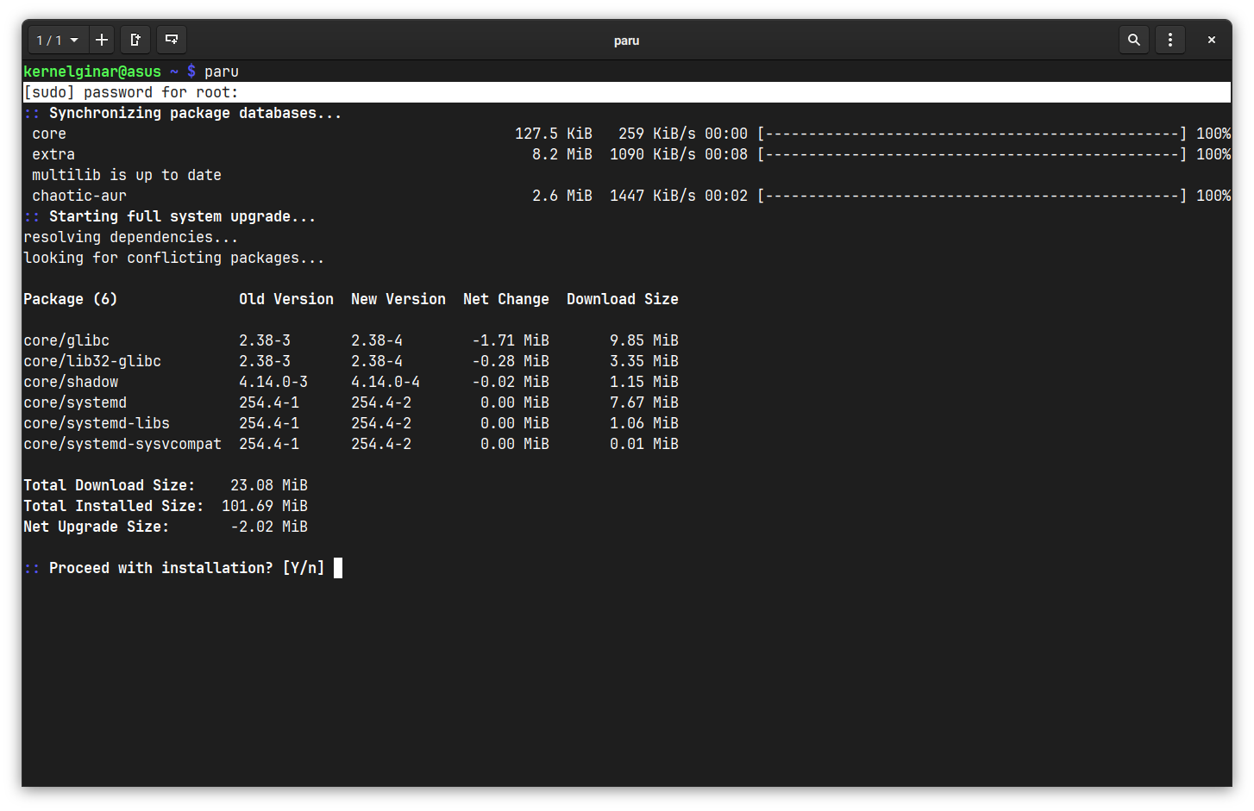Open terminal search with the magnifier icon
Screen dimensions: 1254x811
tap(1133, 40)
